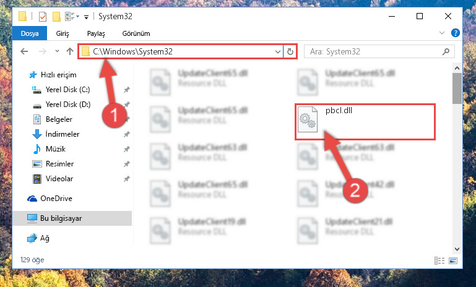
Task: Switch to large thumbnails view icon
Action: 453,260
